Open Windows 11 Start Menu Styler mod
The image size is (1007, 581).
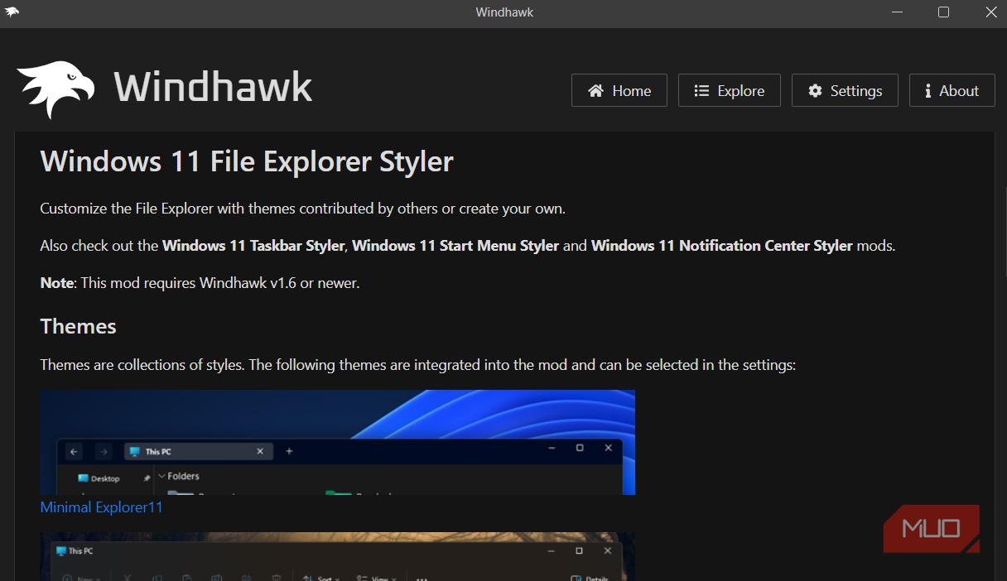click(x=455, y=246)
